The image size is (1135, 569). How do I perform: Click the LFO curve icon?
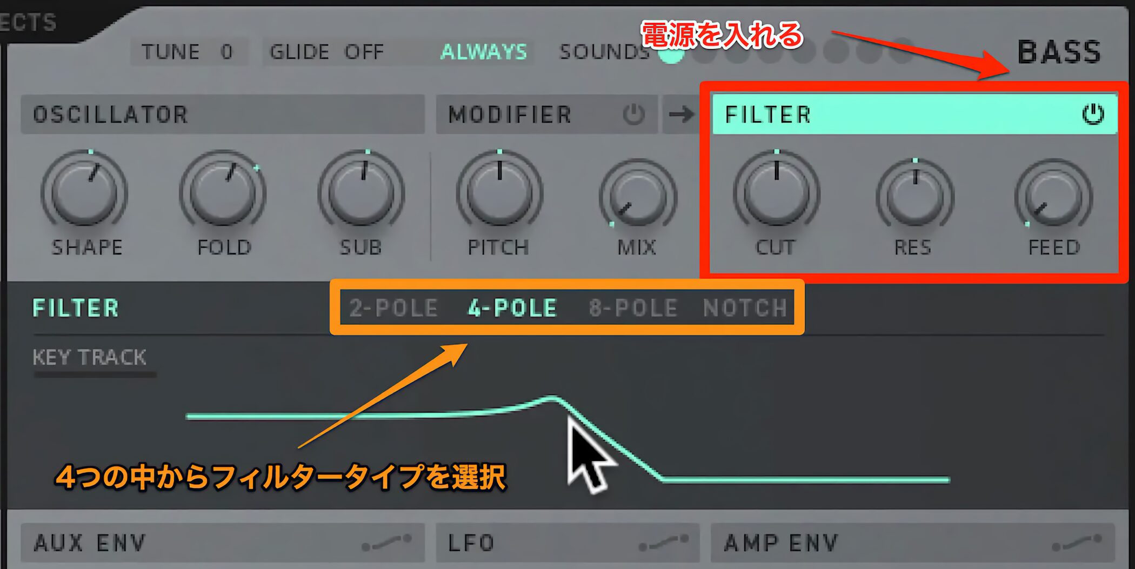pos(664,543)
